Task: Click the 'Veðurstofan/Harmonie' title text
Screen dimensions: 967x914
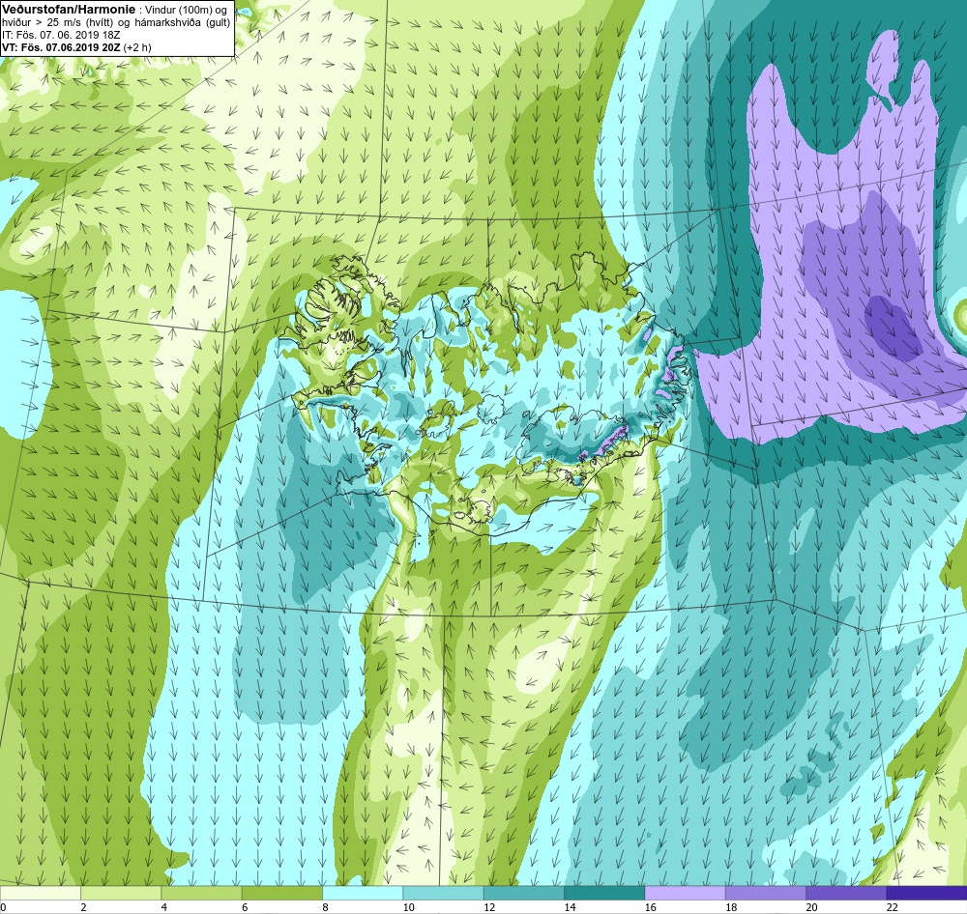Action: click(x=68, y=10)
